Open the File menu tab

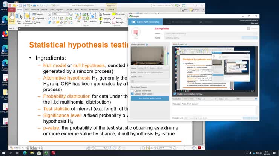point(12,10)
